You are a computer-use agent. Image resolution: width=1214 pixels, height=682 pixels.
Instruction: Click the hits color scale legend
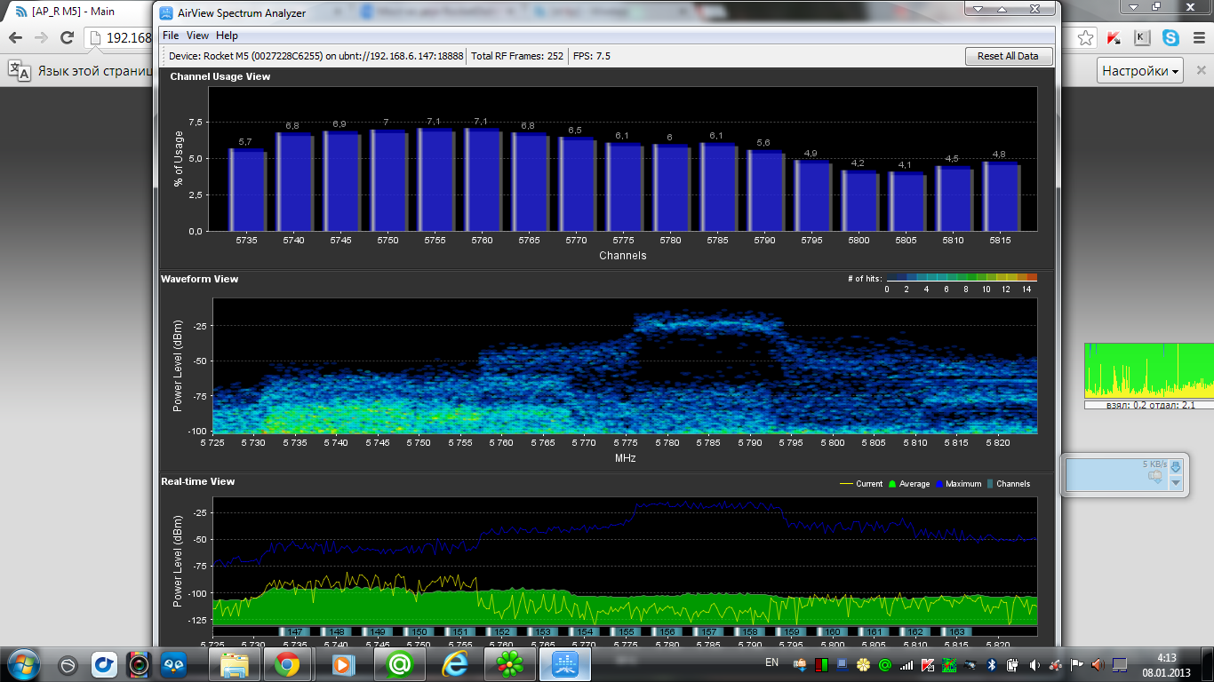click(x=961, y=278)
